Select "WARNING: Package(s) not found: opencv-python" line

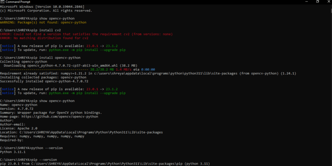click(x=43, y=22)
